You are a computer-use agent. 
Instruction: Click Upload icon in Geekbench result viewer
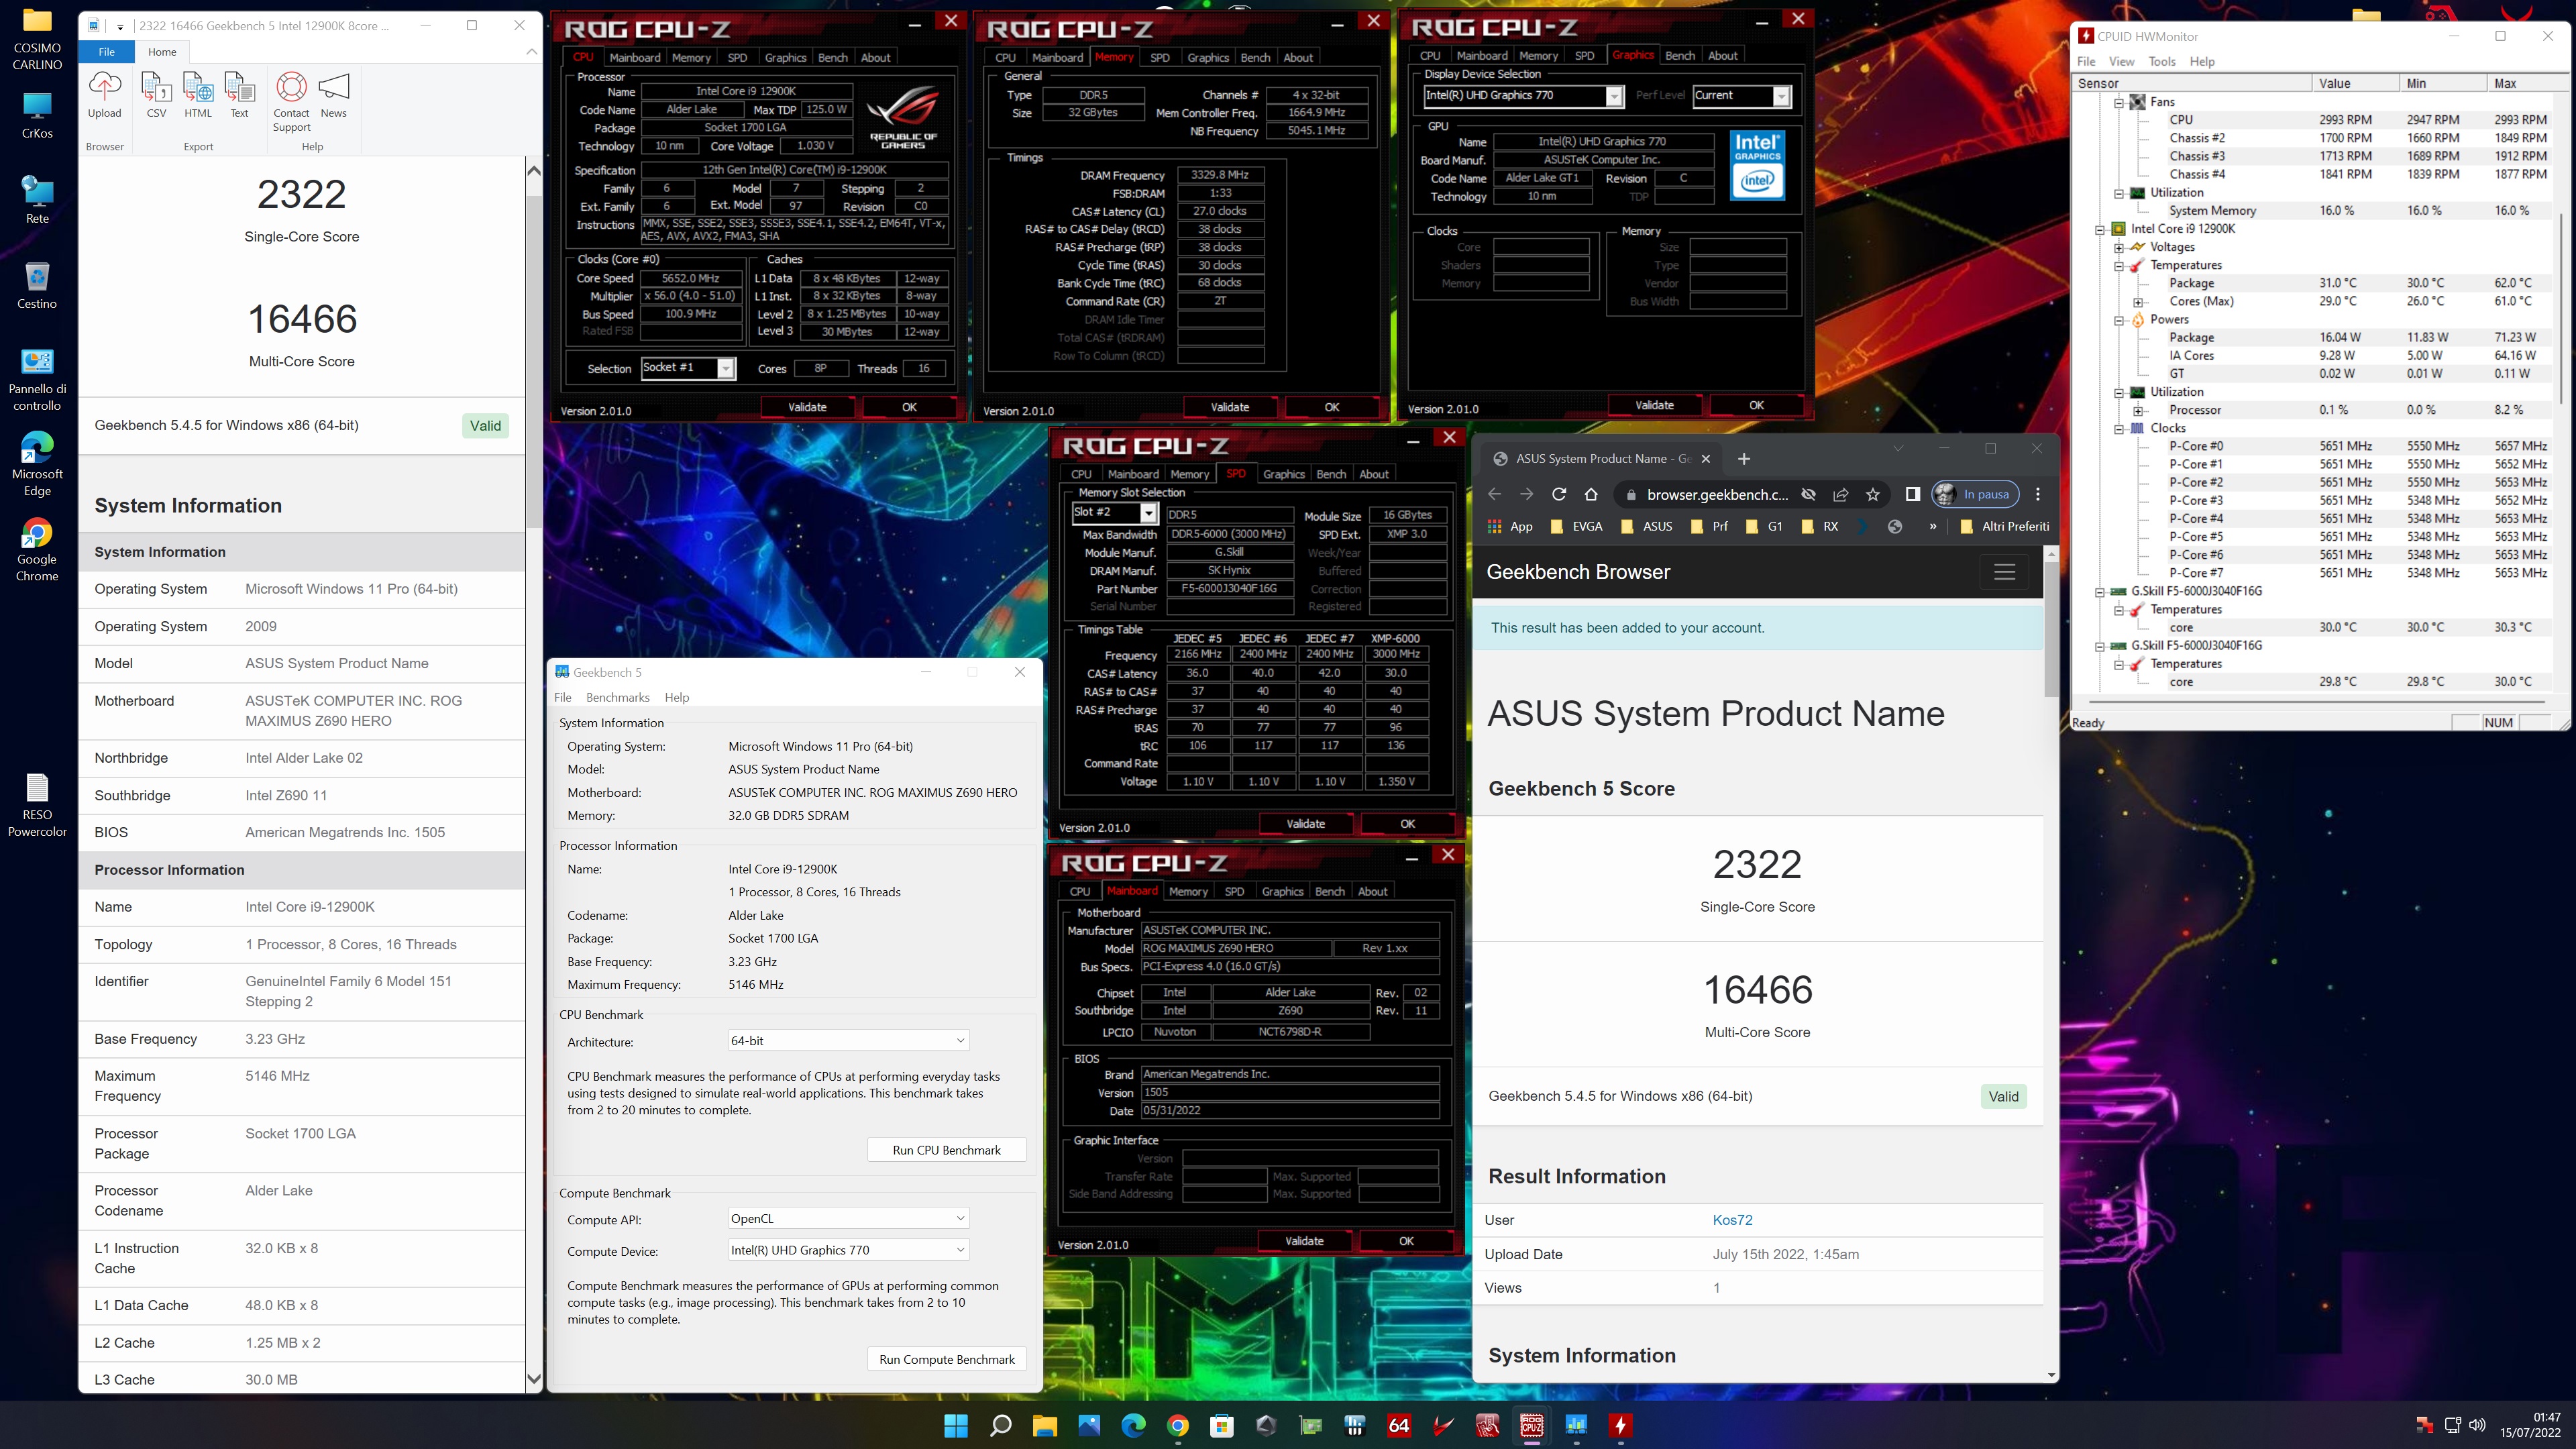[104, 95]
